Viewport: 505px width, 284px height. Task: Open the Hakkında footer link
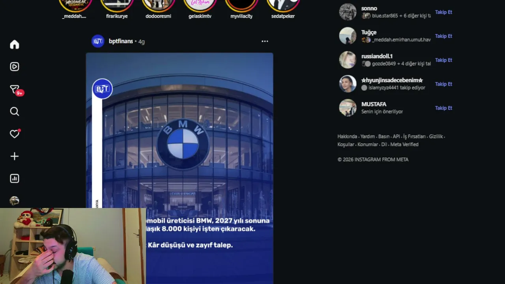pos(347,136)
